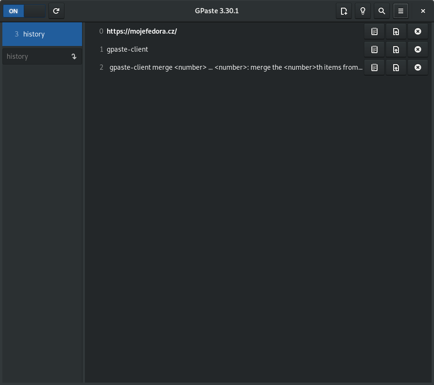The image size is (434, 385).
Task: Click the reload daemon icon
Action: click(56, 11)
